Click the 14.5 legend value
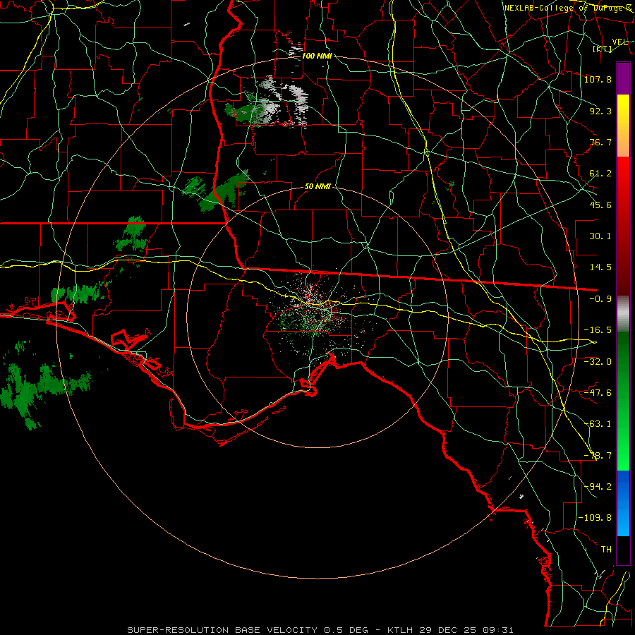The image size is (635, 635). click(x=600, y=267)
